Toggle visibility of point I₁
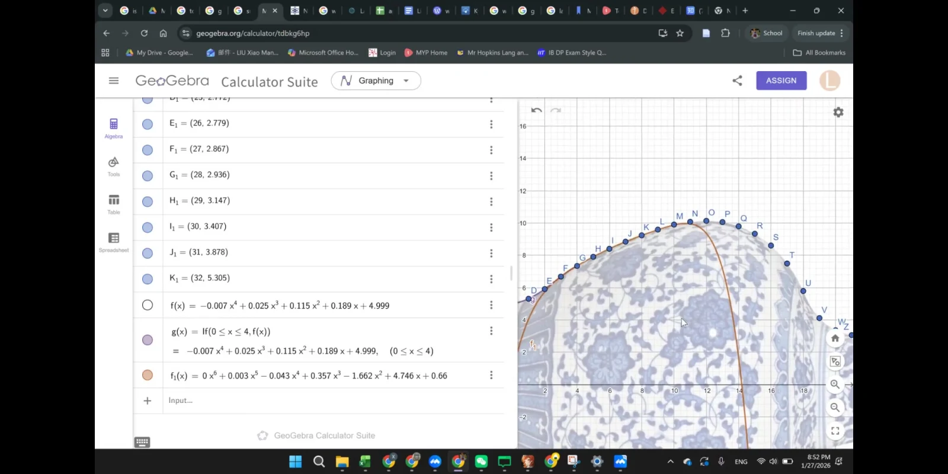This screenshot has width=948, height=474. click(x=148, y=227)
